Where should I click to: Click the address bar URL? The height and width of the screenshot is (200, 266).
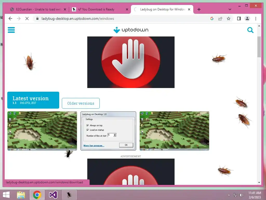click(x=78, y=18)
